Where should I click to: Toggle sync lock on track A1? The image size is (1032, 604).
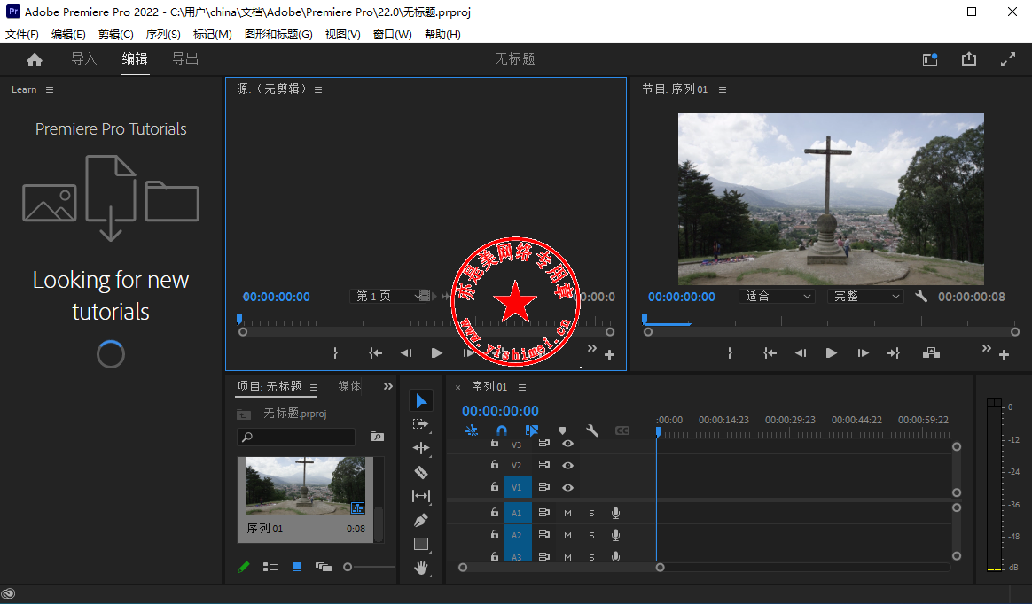543,513
